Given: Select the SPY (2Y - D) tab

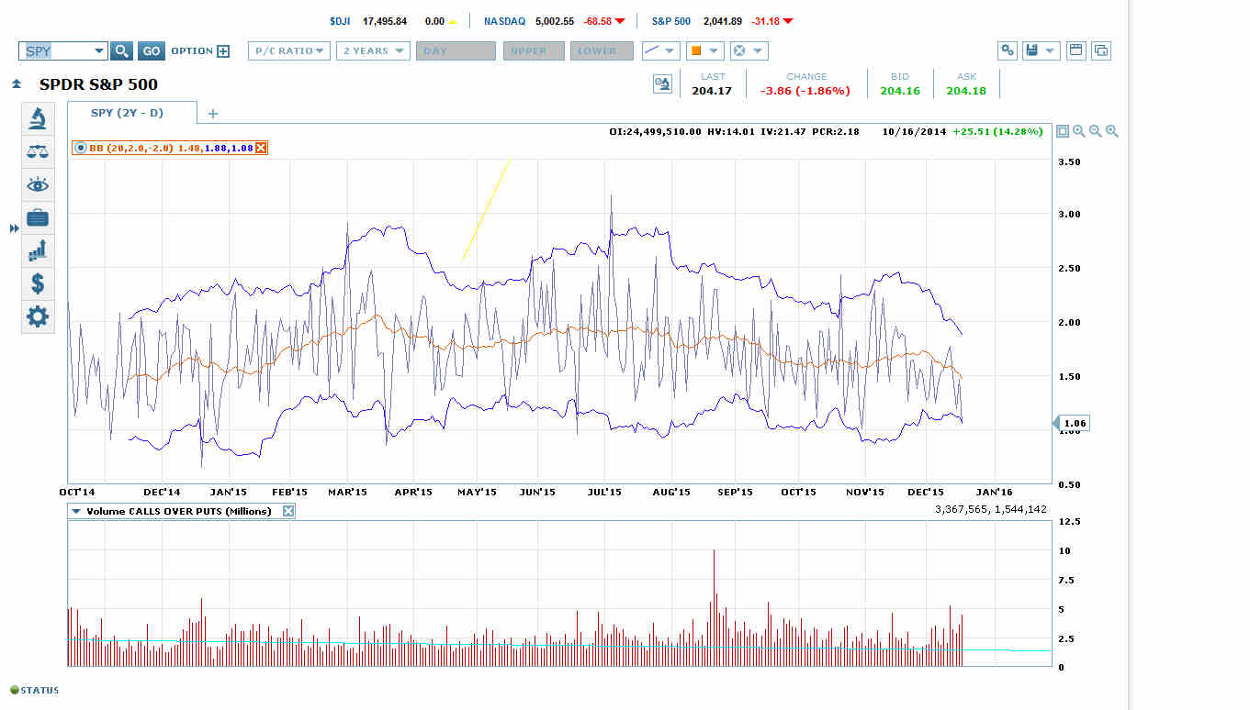Looking at the screenshot, I should [x=131, y=112].
